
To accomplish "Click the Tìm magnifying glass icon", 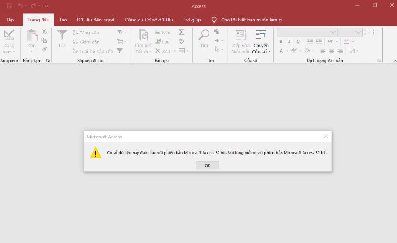I will [x=204, y=35].
